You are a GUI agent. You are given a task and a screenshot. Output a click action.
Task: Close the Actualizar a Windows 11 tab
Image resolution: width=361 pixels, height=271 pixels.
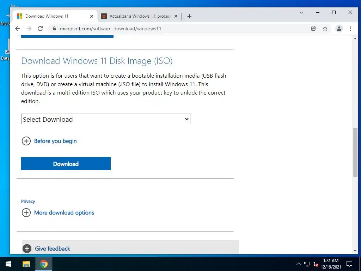[176, 16]
